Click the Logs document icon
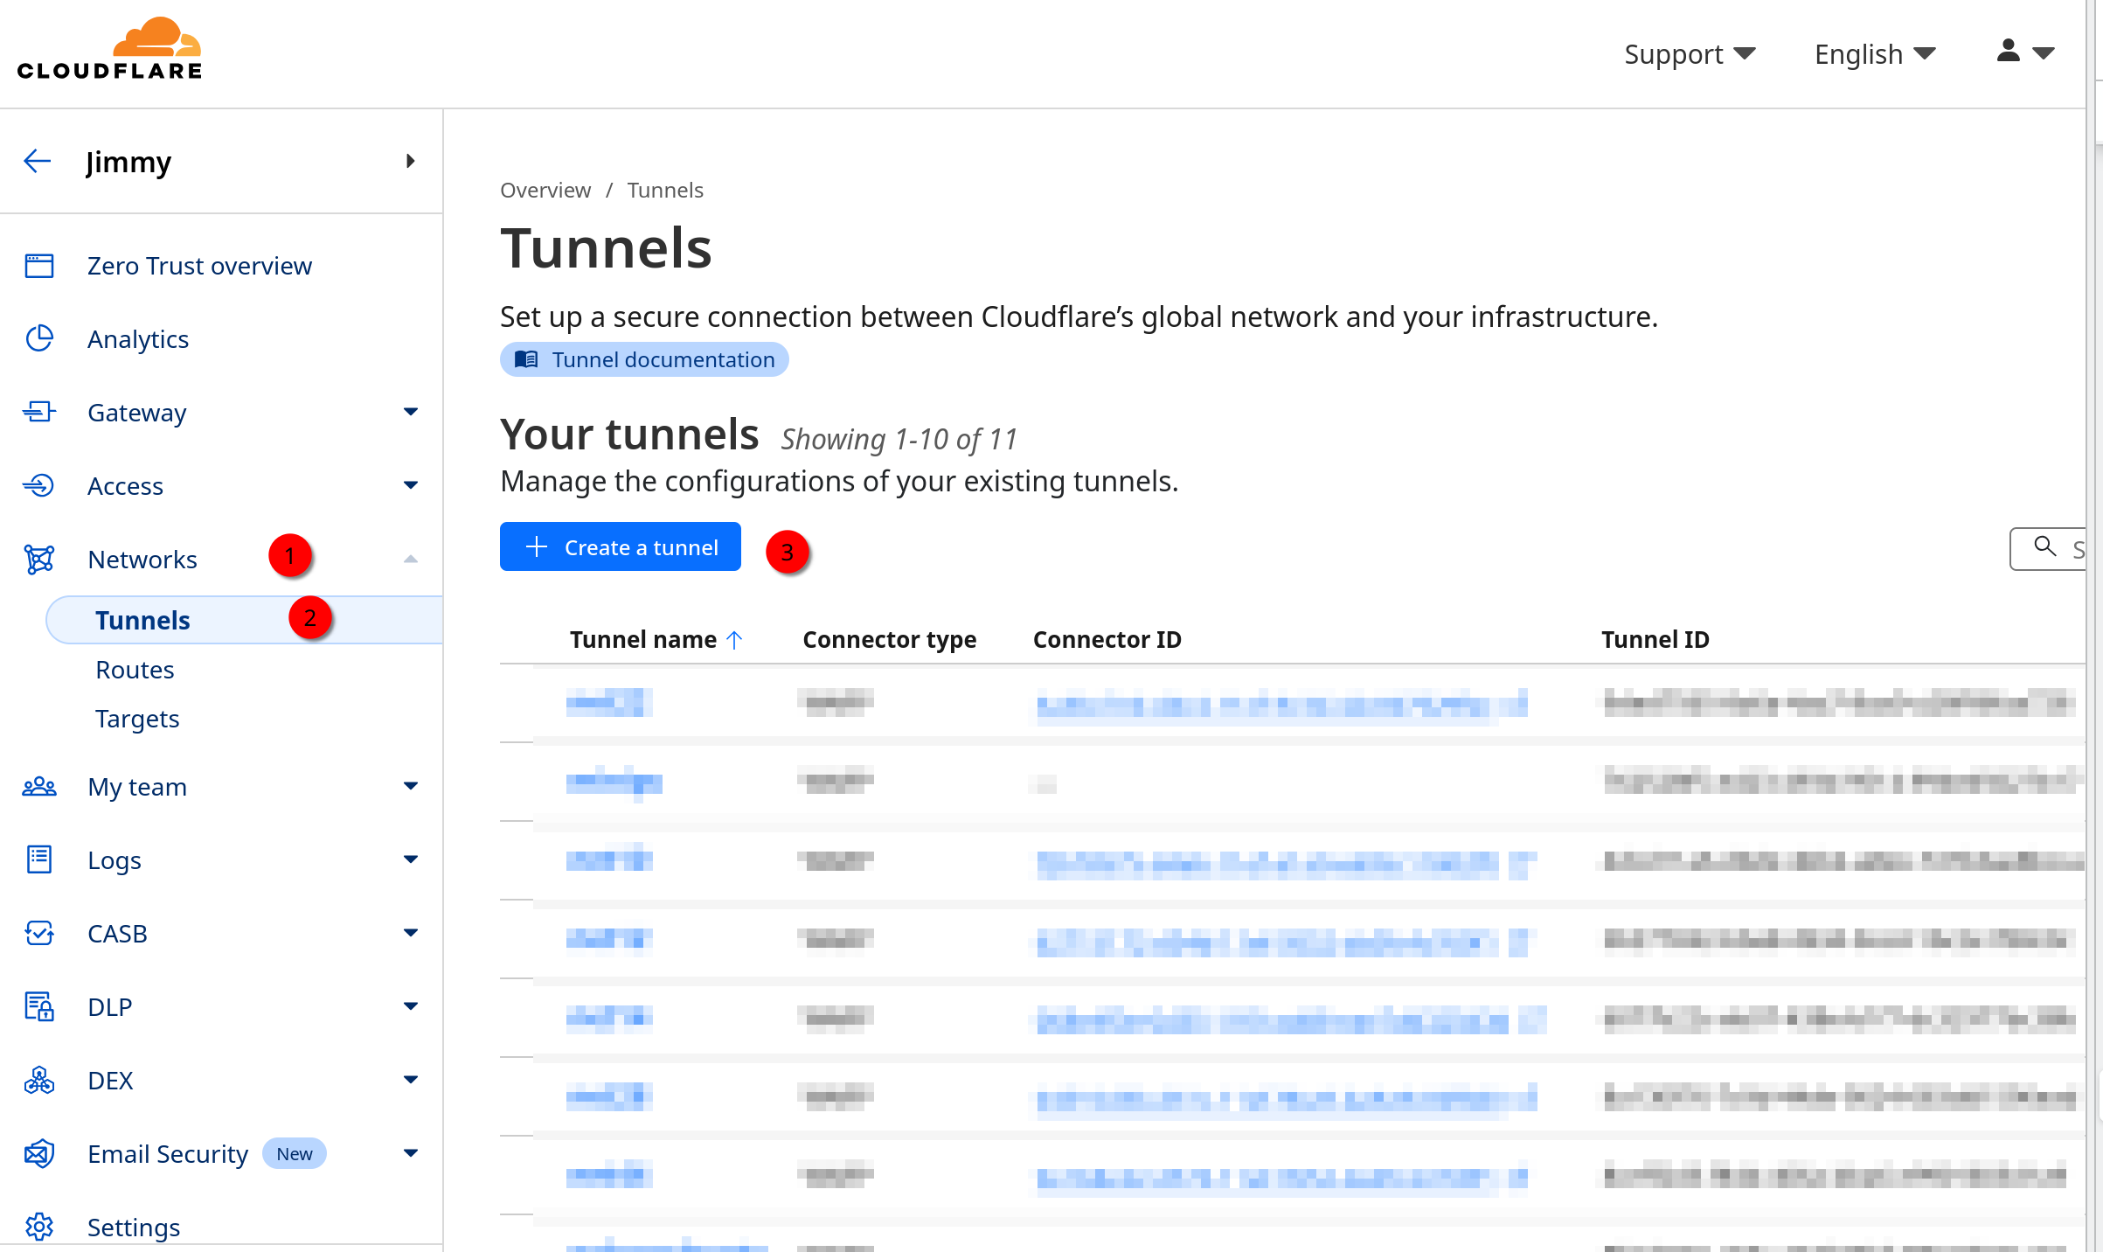The height and width of the screenshot is (1252, 2103). coord(39,860)
